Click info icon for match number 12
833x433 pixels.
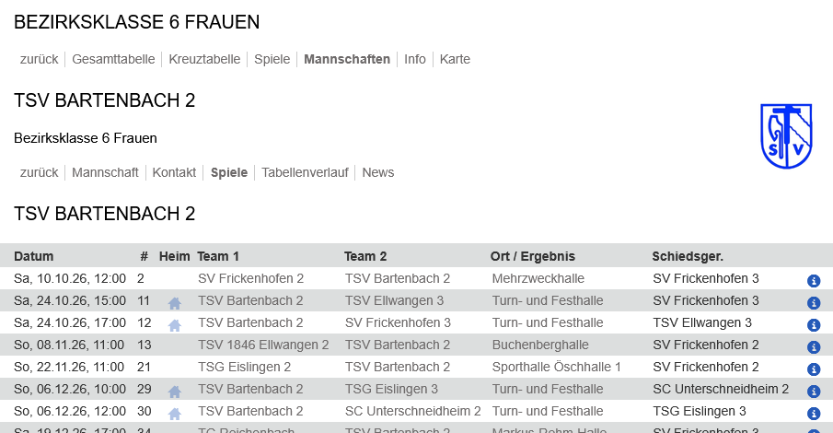click(814, 325)
